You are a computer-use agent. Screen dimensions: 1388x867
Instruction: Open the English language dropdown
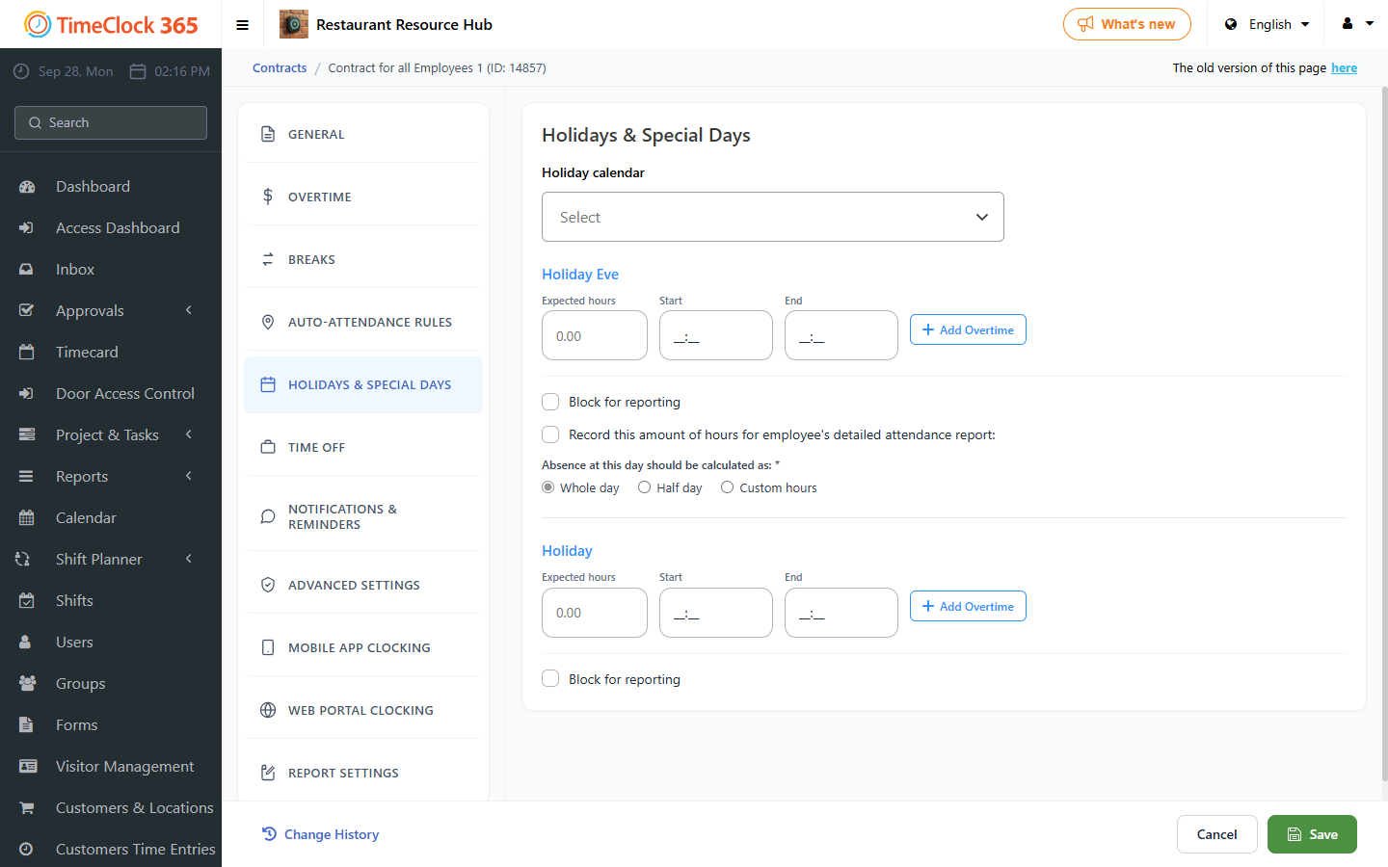click(x=1267, y=24)
